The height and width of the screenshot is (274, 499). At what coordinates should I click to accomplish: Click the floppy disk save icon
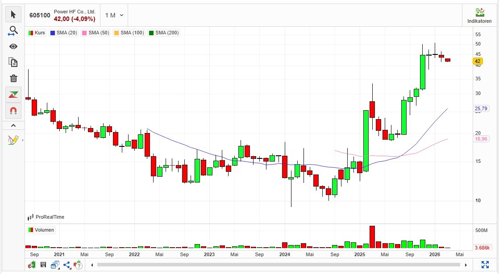click(x=43, y=265)
